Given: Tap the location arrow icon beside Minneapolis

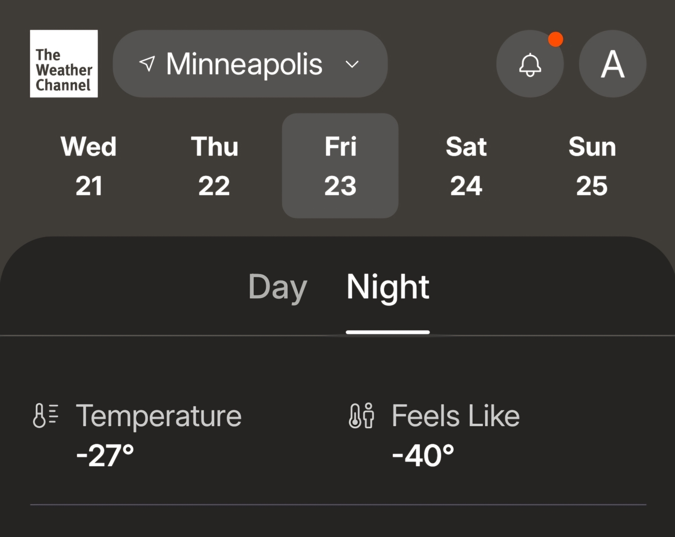Looking at the screenshot, I should point(147,63).
